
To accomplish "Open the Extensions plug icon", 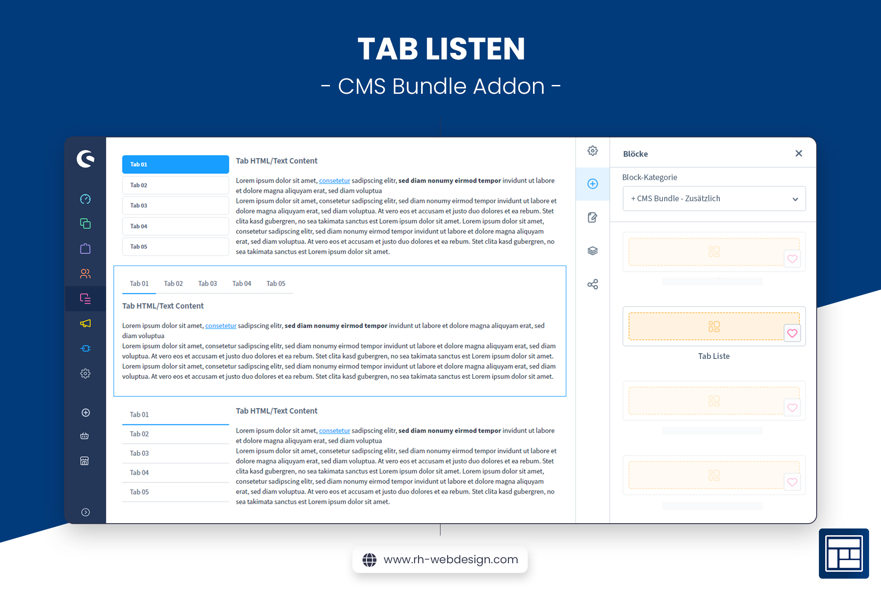I will pyautogui.click(x=85, y=348).
